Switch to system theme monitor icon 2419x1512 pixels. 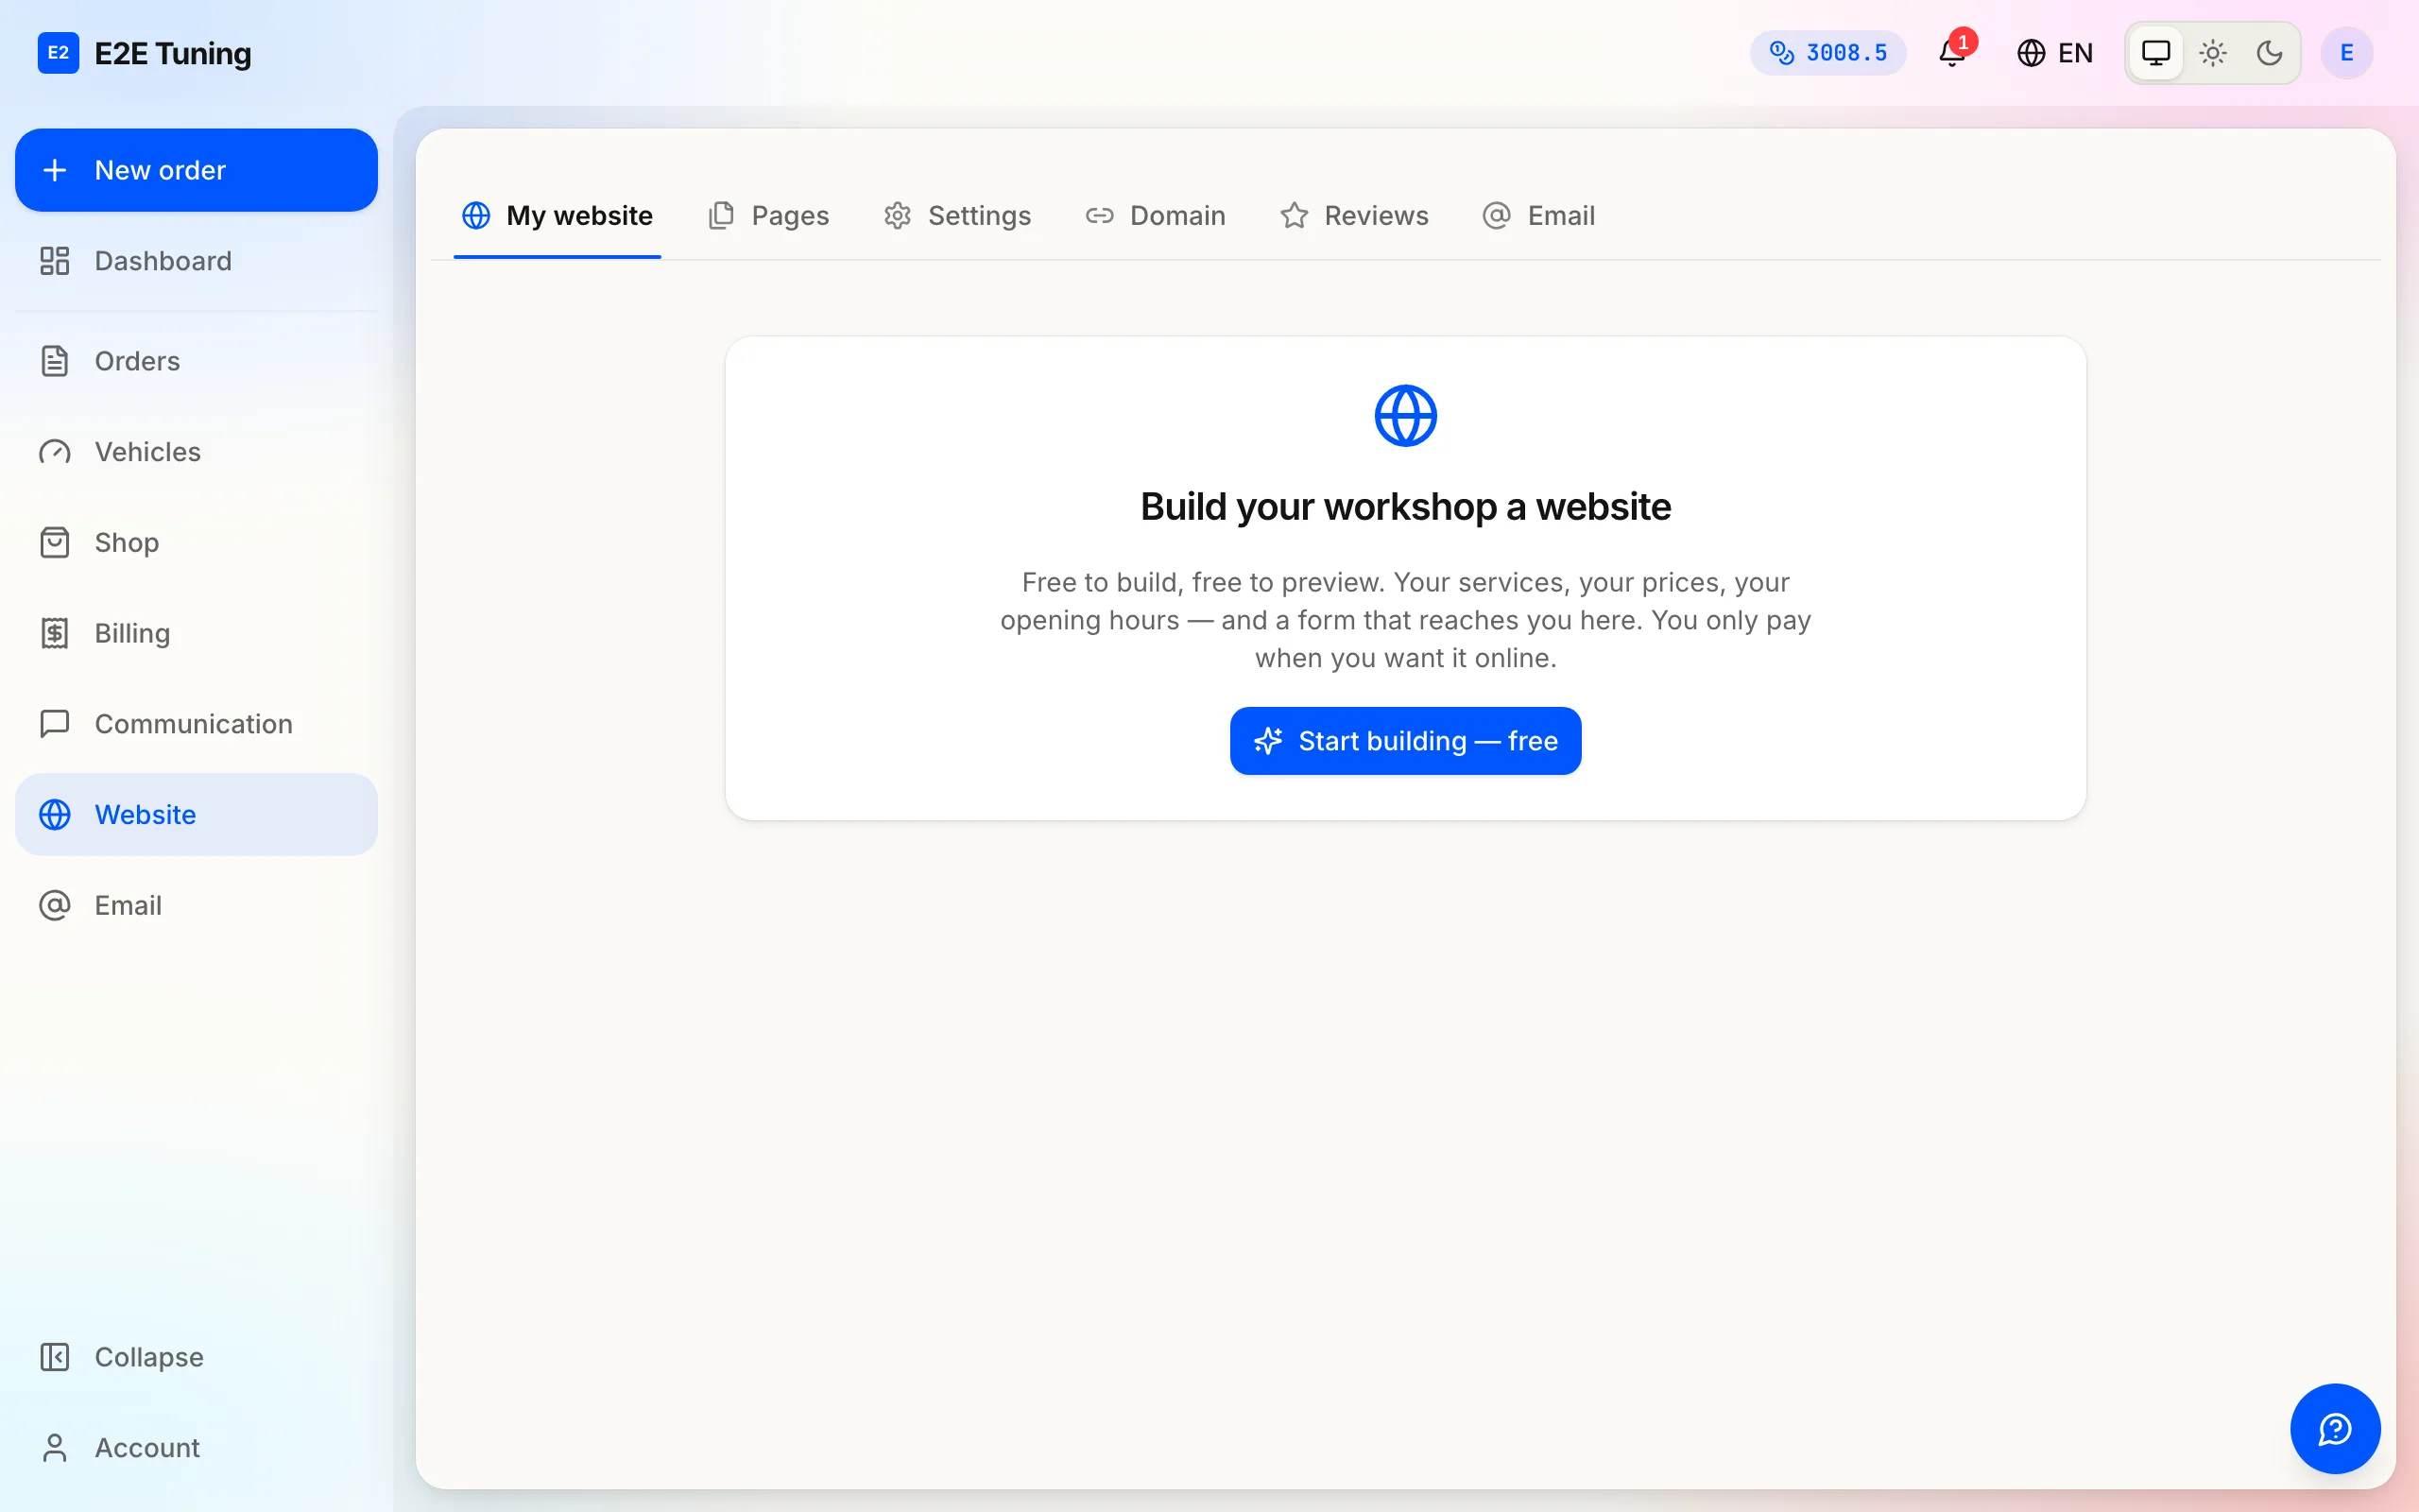2156,53
